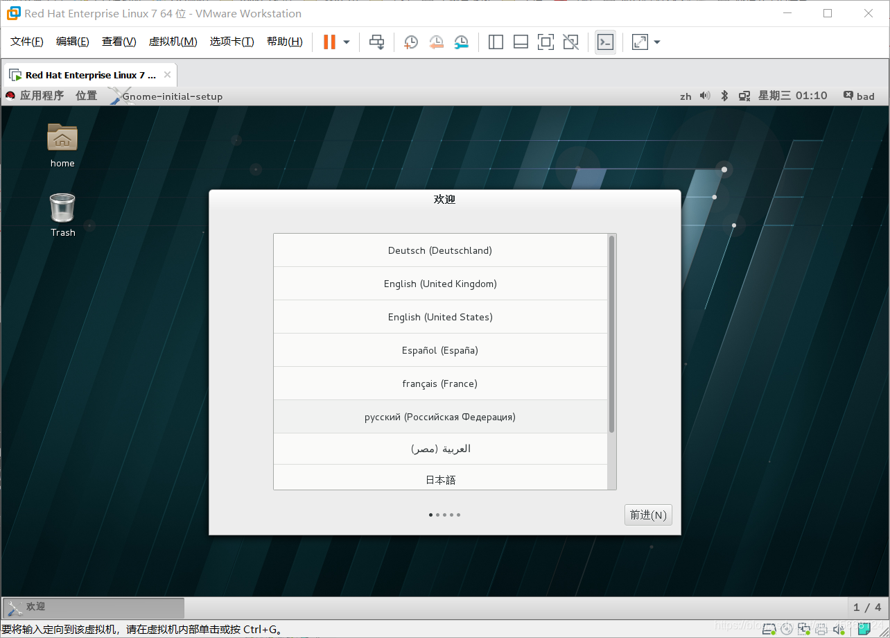This screenshot has width=890, height=638.
Task: Send Ctrl+Alt+Del to the virtual machine
Action: click(376, 42)
